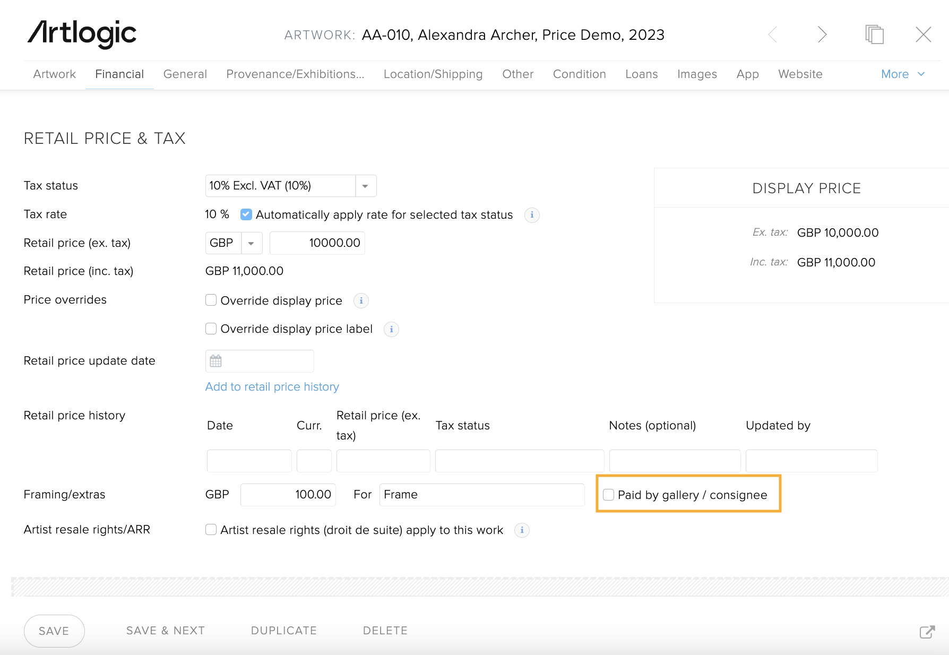949x655 pixels.
Task: Open the Location/Shipping tab
Action: pos(433,74)
